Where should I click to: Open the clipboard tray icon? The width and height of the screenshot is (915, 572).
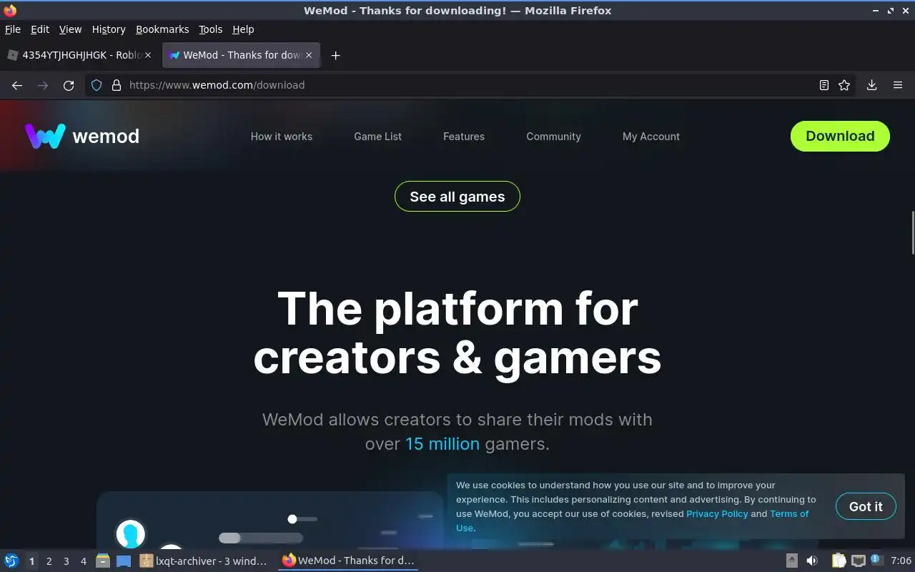tap(839, 561)
